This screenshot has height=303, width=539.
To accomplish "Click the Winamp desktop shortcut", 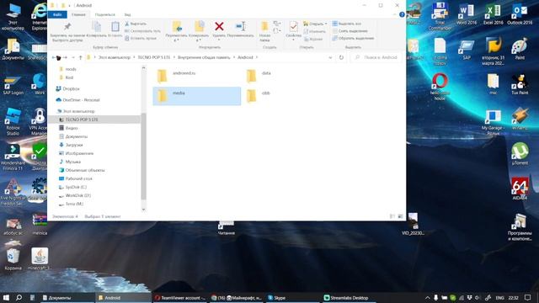I will 520,120.
